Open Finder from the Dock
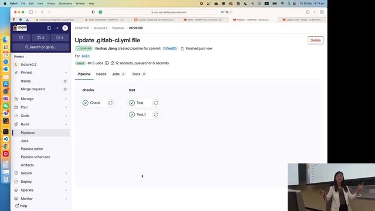The width and height of the screenshot is (375, 211). pyautogui.click(x=6, y=40)
